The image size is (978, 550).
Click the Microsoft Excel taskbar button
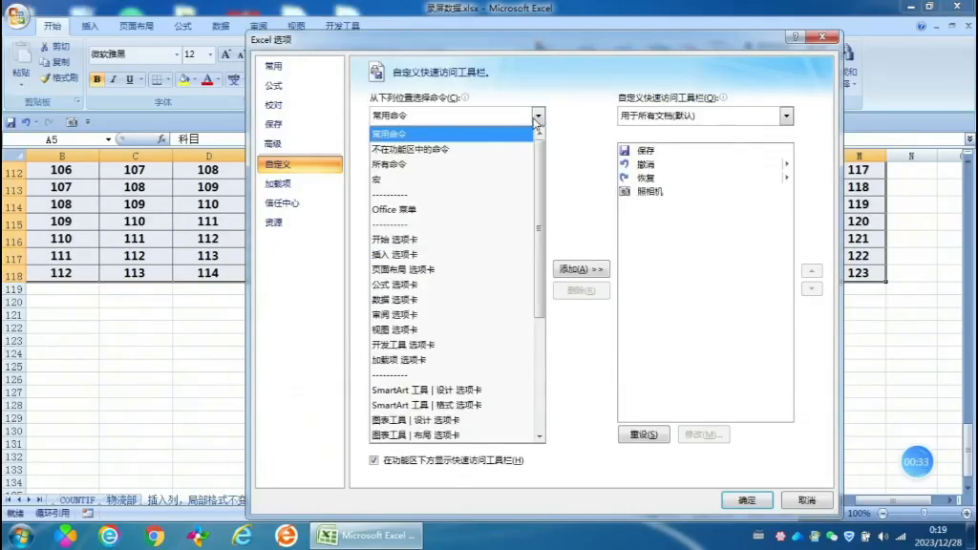point(367,536)
